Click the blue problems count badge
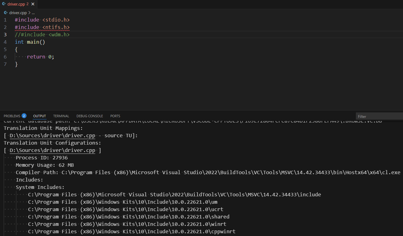This screenshot has height=236, width=403. point(24,116)
